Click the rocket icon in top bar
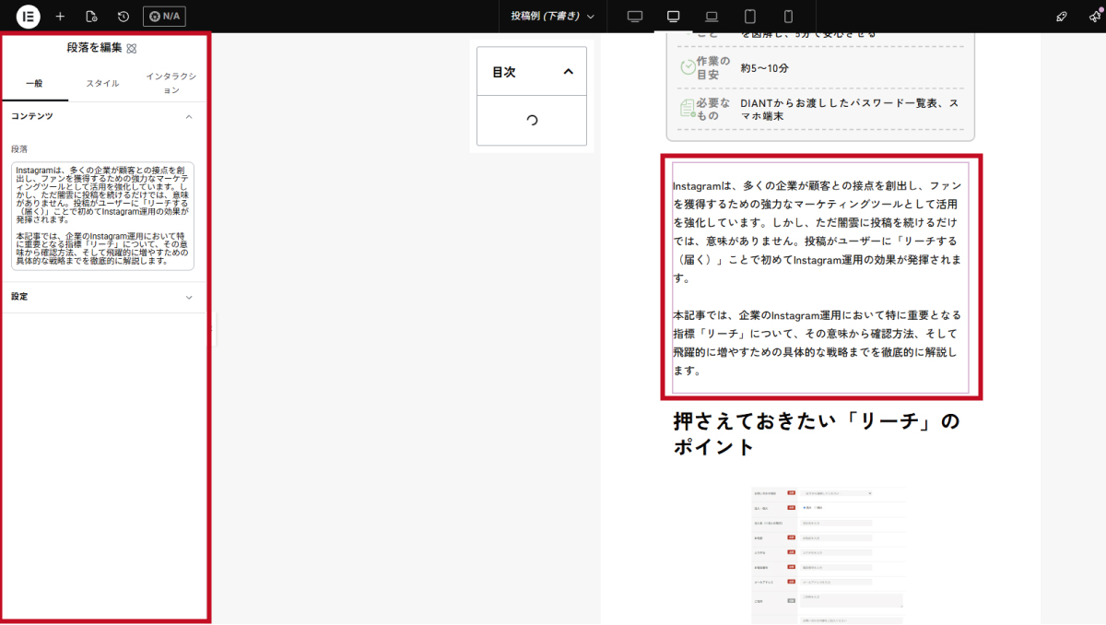The width and height of the screenshot is (1106, 625). [x=1062, y=17]
